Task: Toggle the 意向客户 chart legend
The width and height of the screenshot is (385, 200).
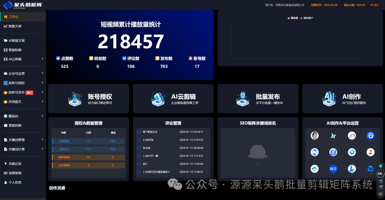Action: (307, 18)
